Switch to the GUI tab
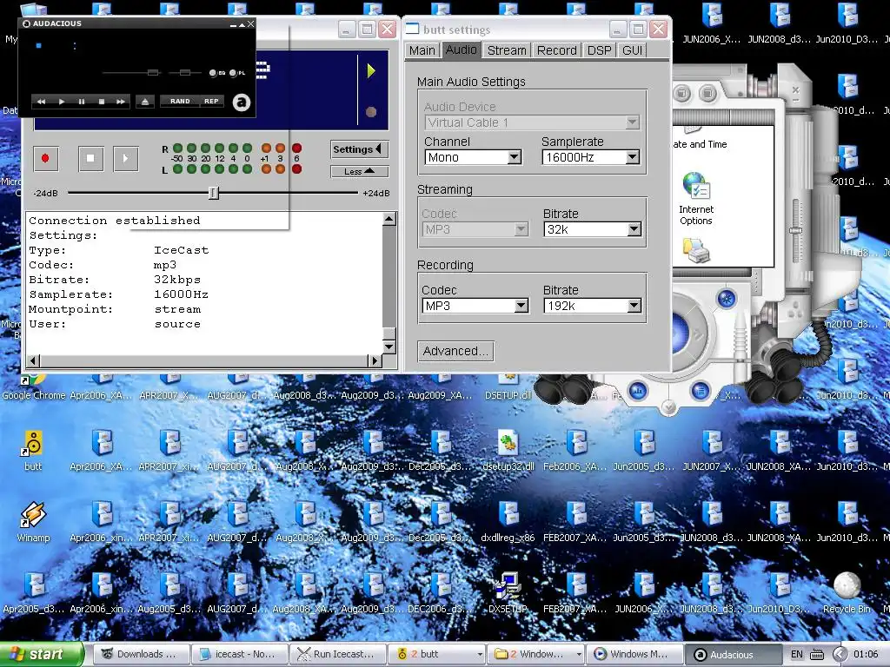The height and width of the screenshot is (667, 890). (633, 50)
